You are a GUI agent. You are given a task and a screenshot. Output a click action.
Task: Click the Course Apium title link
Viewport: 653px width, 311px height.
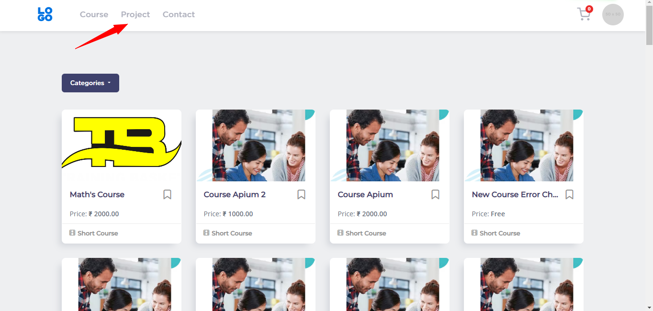365,194
